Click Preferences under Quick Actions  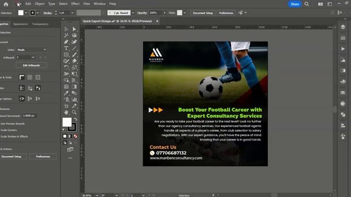tap(43, 157)
